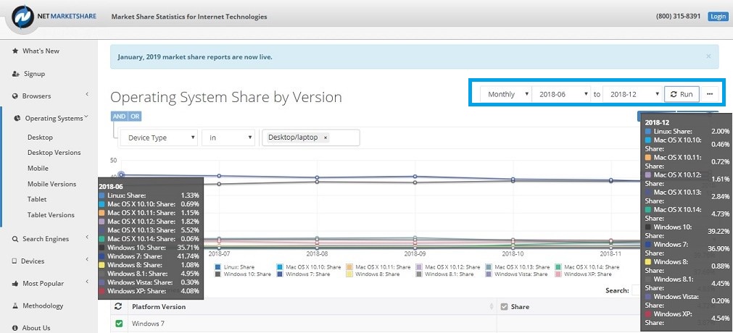This screenshot has width=733, height=333.
Task: Toggle the Mac OS X 10.14: Share legend swatch
Action: [x=558, y=267]
